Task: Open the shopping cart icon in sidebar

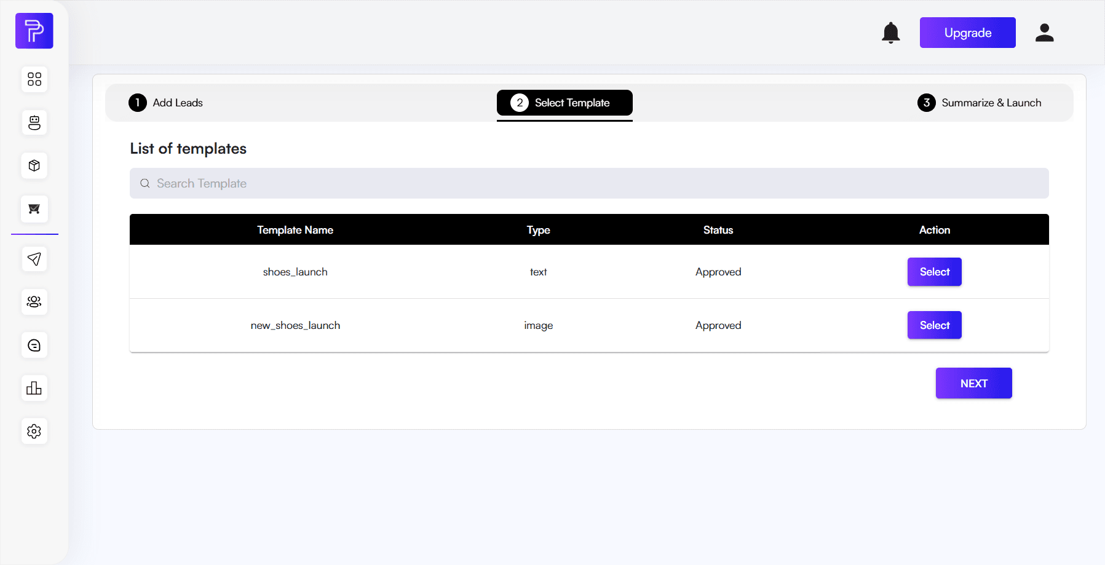Action: (x=34, y=209)
